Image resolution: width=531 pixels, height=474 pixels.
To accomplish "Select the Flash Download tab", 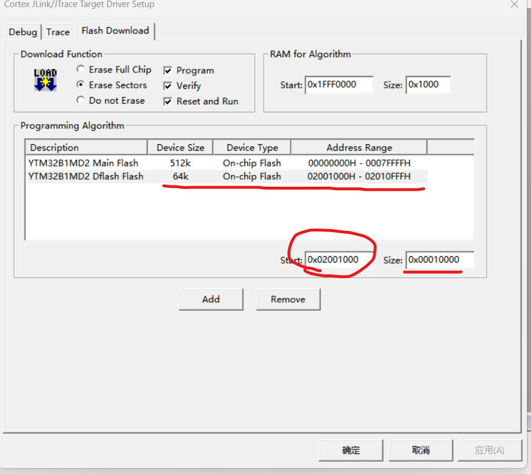I will pyautogui.click(x=115, y=31).
